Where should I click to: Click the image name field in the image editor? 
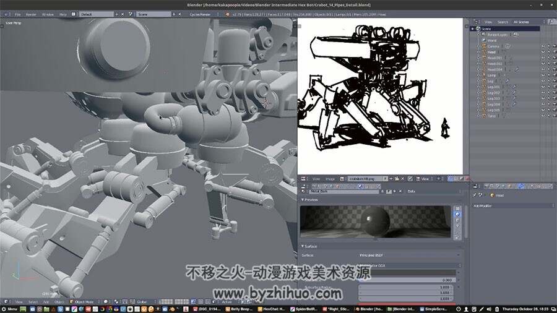point(367,179)
